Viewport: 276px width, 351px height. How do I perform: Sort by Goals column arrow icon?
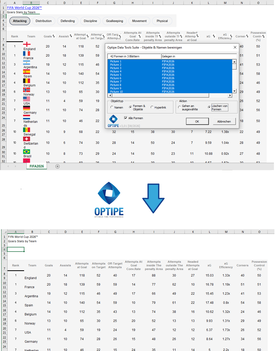[54, 36]
